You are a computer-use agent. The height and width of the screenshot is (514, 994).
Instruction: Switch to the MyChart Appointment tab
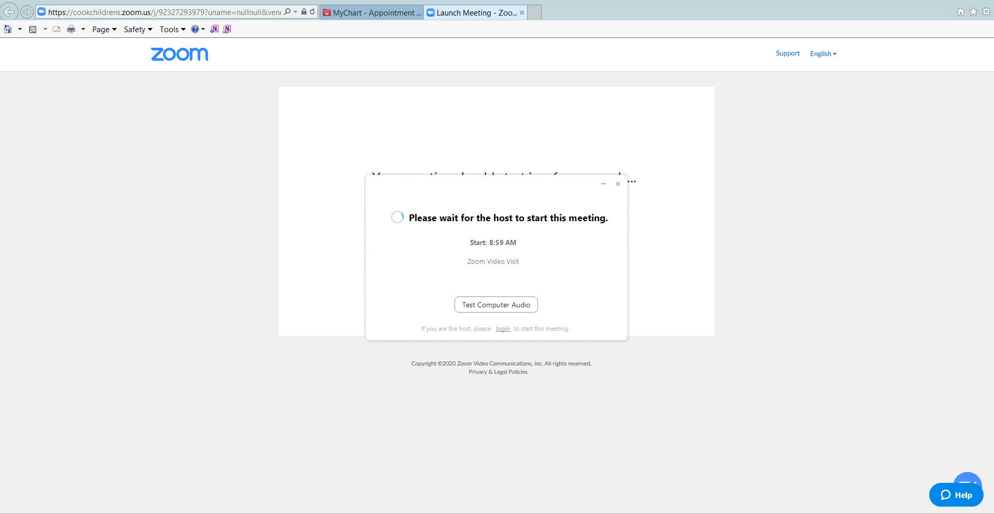(x=371, y=12)
